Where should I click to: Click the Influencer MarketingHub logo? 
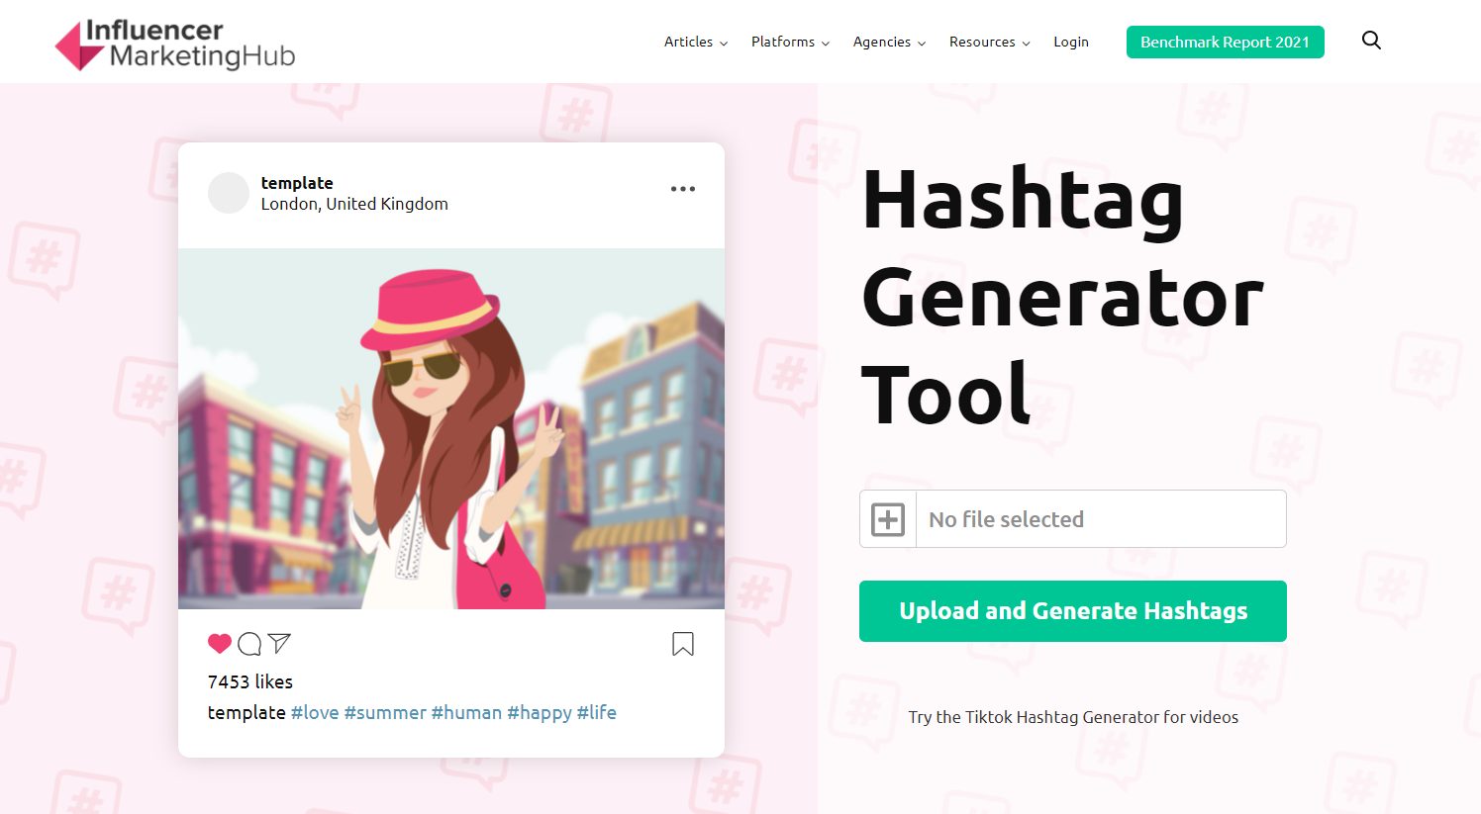(x=175, y=45)
